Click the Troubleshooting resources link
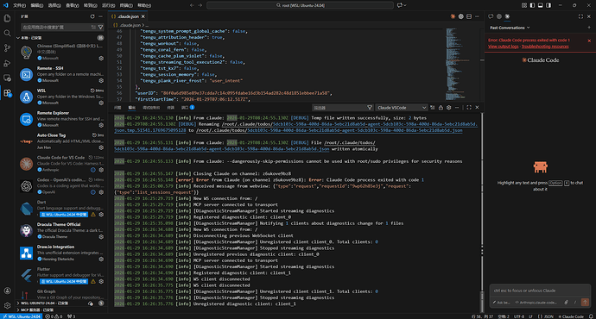This screenshot has height=319, width=596. [x=545, y=47]
